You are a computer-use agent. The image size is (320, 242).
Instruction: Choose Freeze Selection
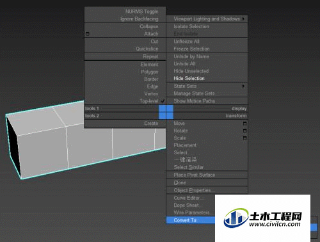[191, 49]
